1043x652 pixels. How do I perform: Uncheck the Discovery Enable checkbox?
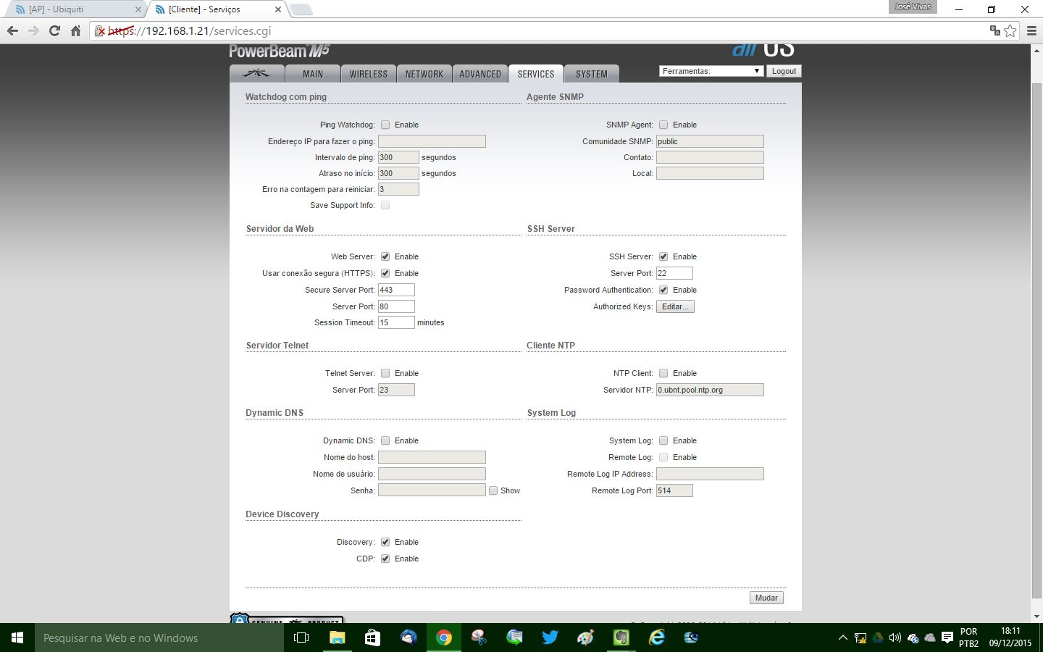click(x=385, y=542)
